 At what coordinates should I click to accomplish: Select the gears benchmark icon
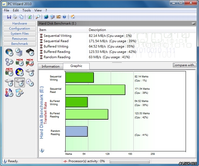click(x=9, y=62)
